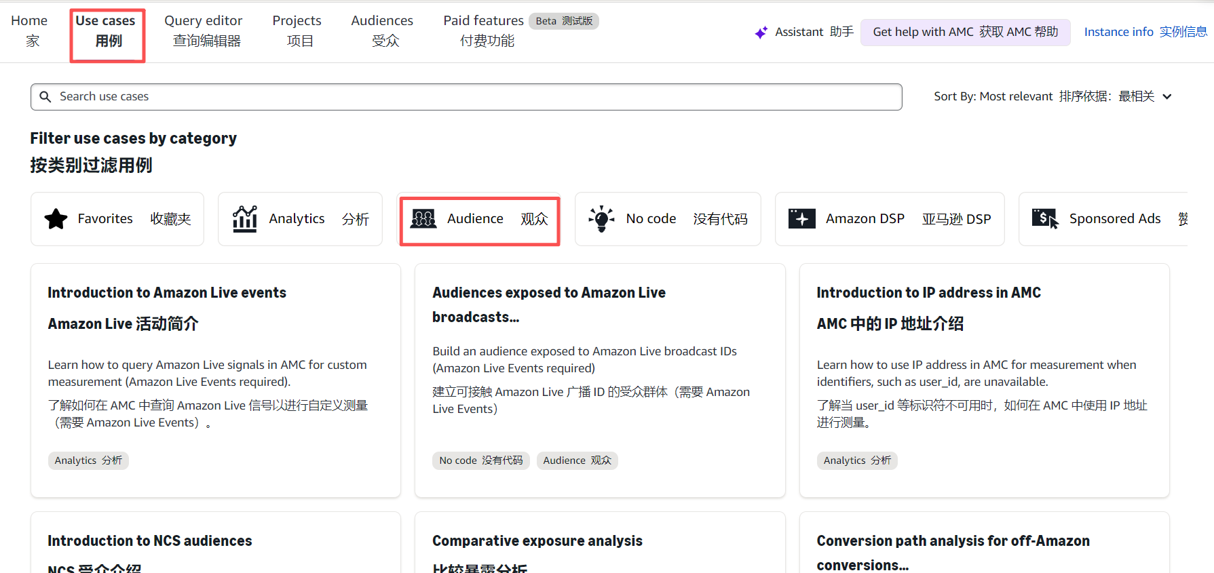Screen dimensions: 1214x573
Task: Click the Audience people icon
Action: (x=423, y=219)
